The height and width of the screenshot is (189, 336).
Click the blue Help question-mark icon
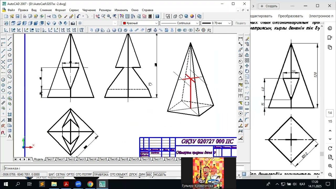pyautogui.click(x=157, y=16)
